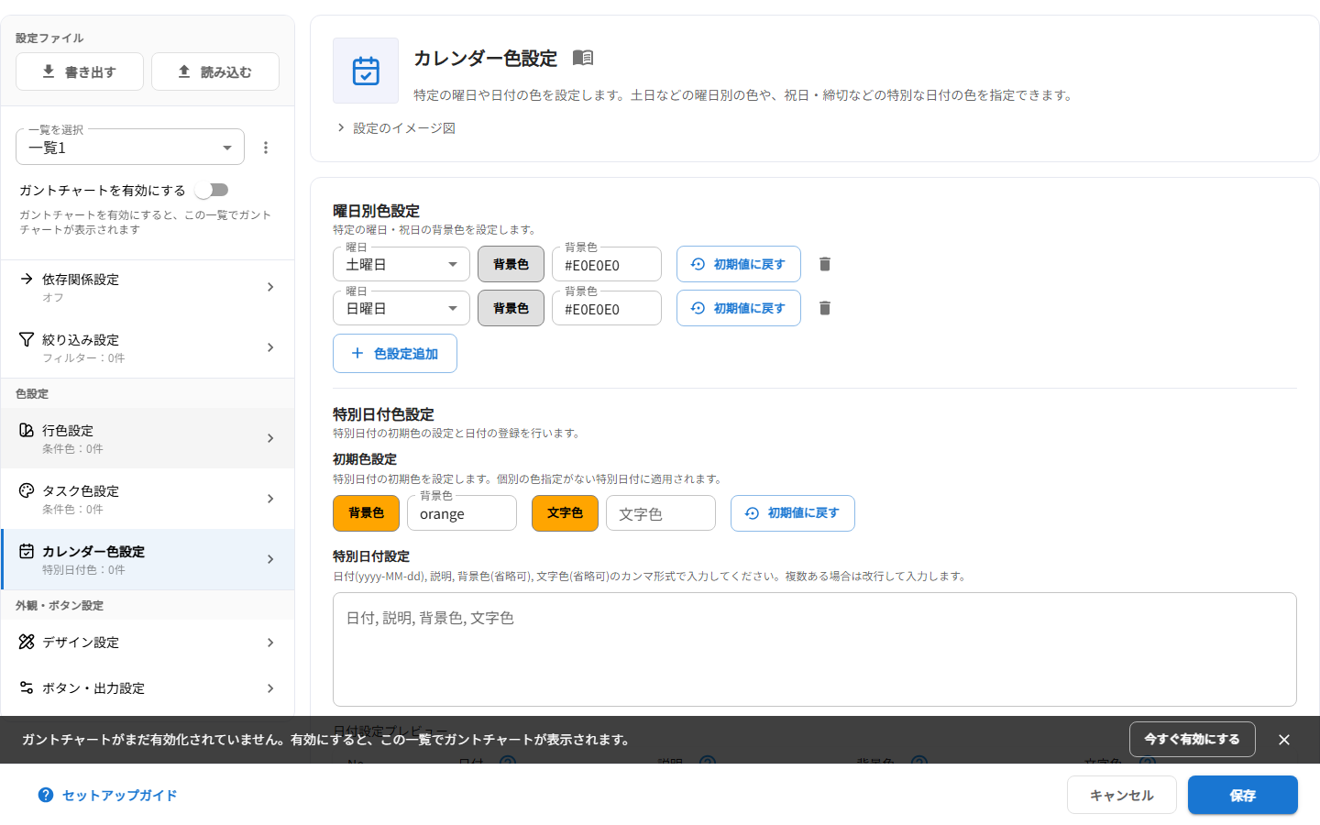
Task: Click the タスク色設定 palette icon
Action: pos(27,490)
